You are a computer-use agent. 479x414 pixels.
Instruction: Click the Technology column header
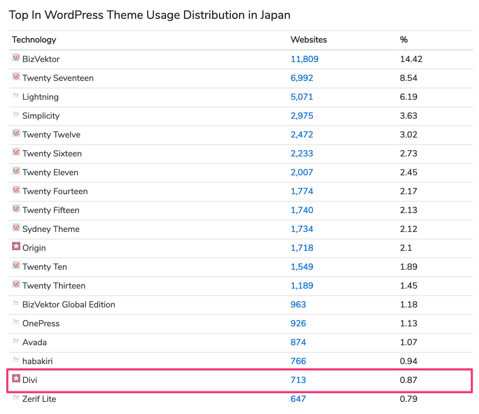click(34, 40)
